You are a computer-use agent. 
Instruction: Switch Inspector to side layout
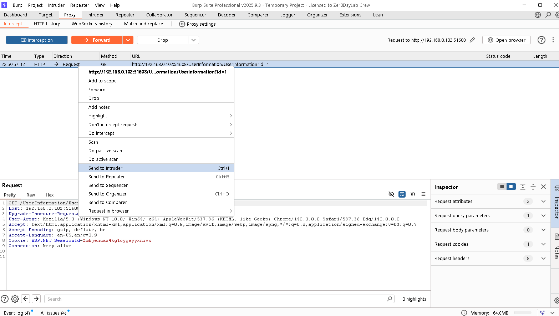pos(511,187)
